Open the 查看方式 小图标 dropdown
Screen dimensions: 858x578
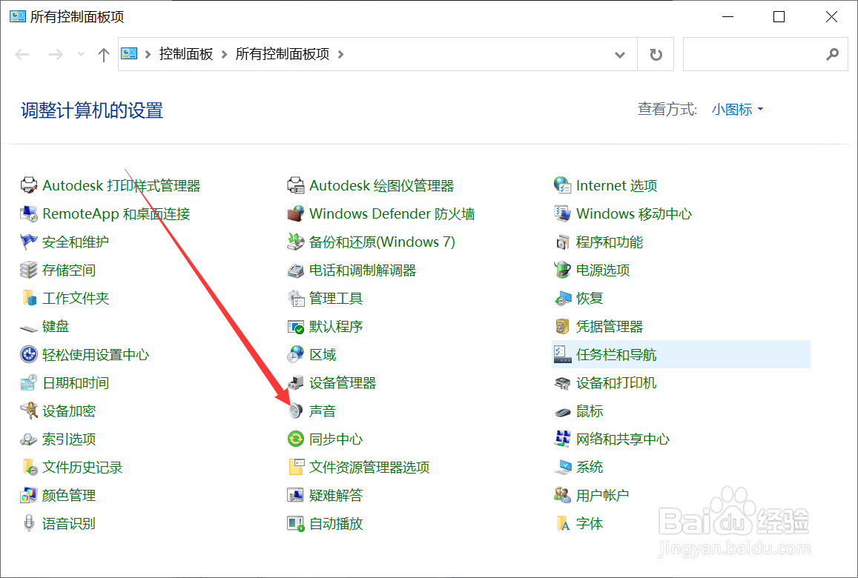pos(737,110)
